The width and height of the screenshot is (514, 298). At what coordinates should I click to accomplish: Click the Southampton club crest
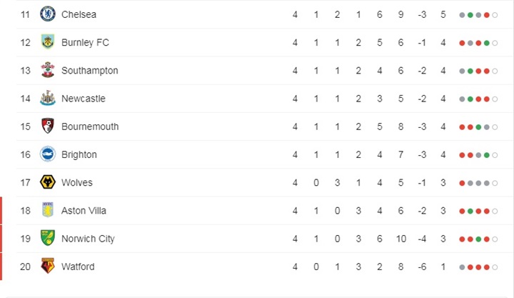pos(48,70)
